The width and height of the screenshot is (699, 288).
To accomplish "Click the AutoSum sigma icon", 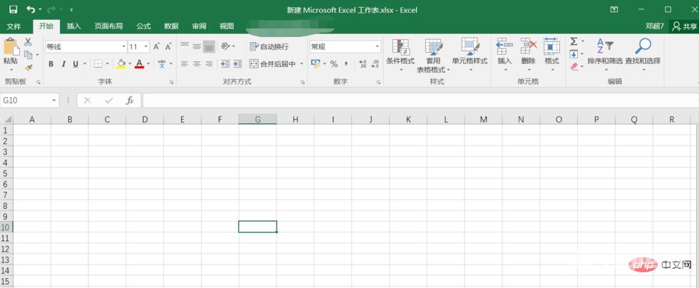I will [x=574, y=42].
